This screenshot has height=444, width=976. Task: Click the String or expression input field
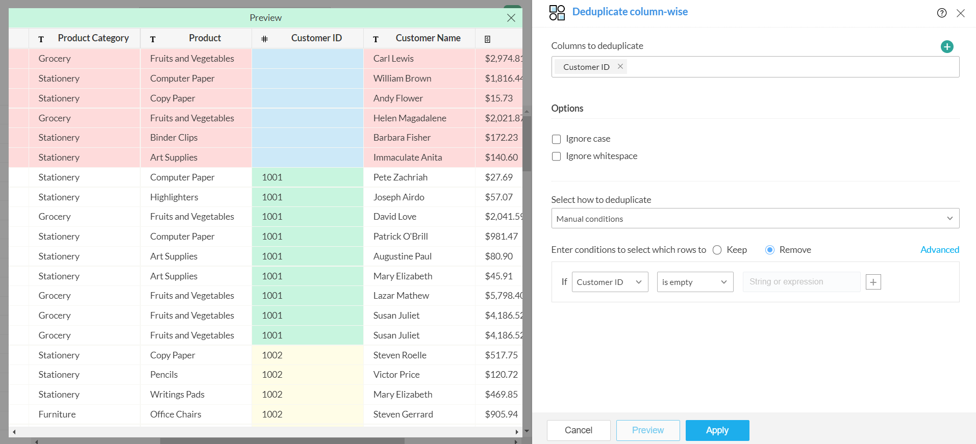point(801,282)
